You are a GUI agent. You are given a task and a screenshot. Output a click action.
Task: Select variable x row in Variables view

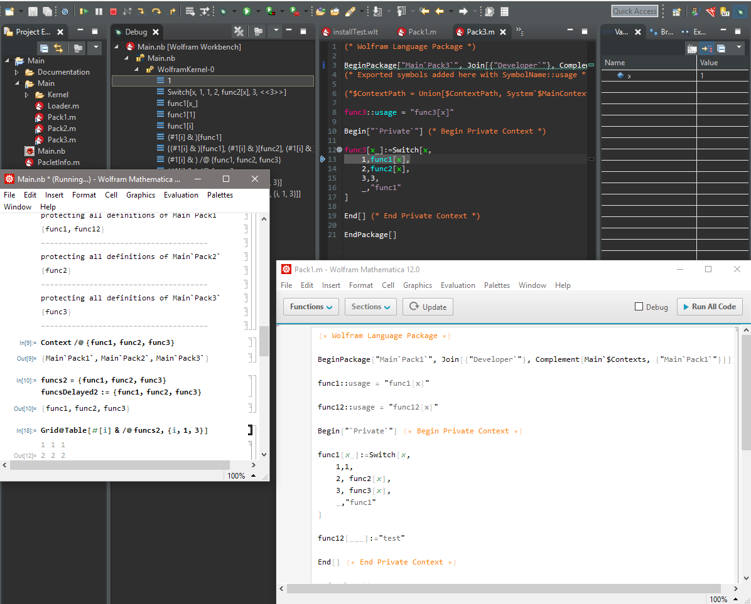(x=674, y=75)
